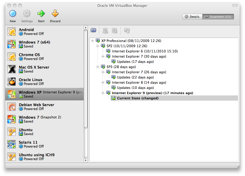Viewport: 245px width, 176px height.
Task: Collapse the XP Professional snapshot tree node
Action: (x=92, y=41)
